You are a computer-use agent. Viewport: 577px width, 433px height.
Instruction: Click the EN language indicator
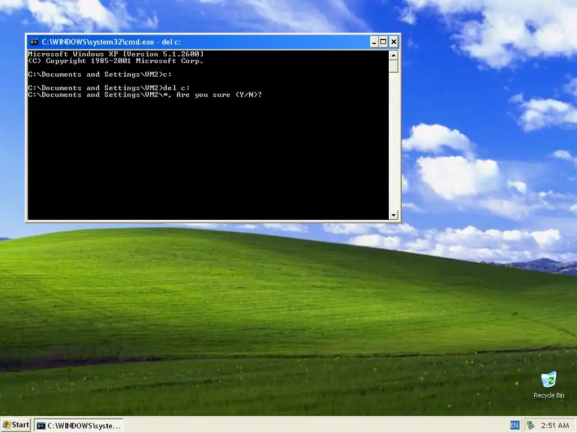(514, 425)
